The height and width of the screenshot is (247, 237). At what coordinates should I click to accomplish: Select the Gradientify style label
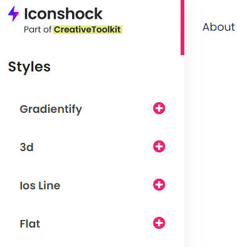point(51,109)
